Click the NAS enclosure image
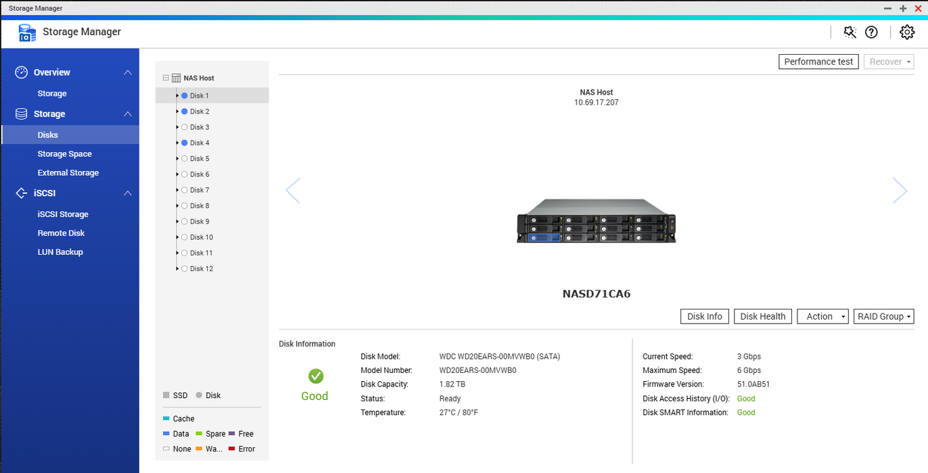This screenshot has height=473, width=928. pyautogui.click(x=596, y=221)
